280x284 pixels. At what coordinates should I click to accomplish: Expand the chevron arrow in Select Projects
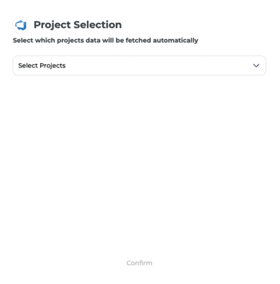(x=256, y=66)
